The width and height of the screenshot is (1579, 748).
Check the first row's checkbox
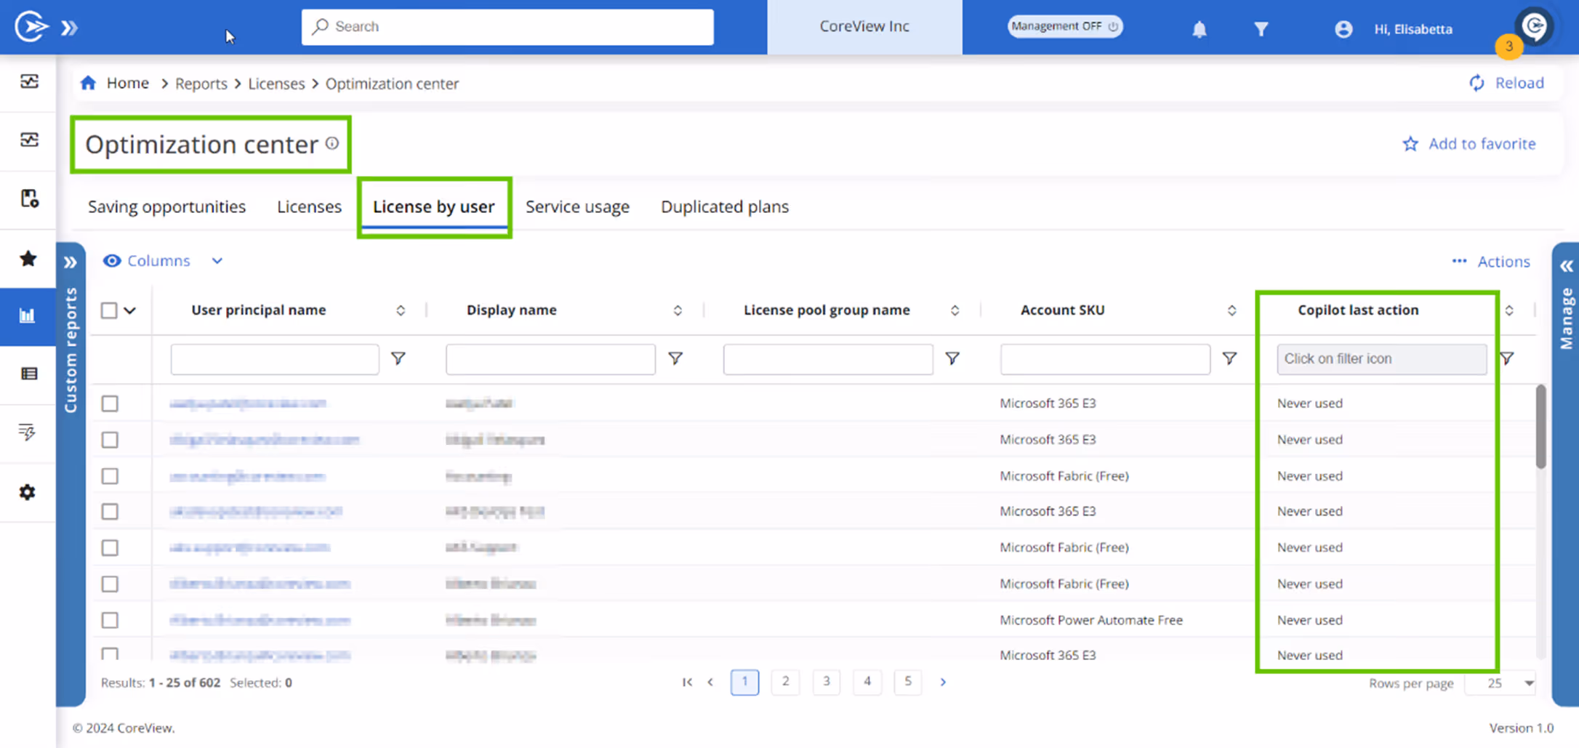110,403
